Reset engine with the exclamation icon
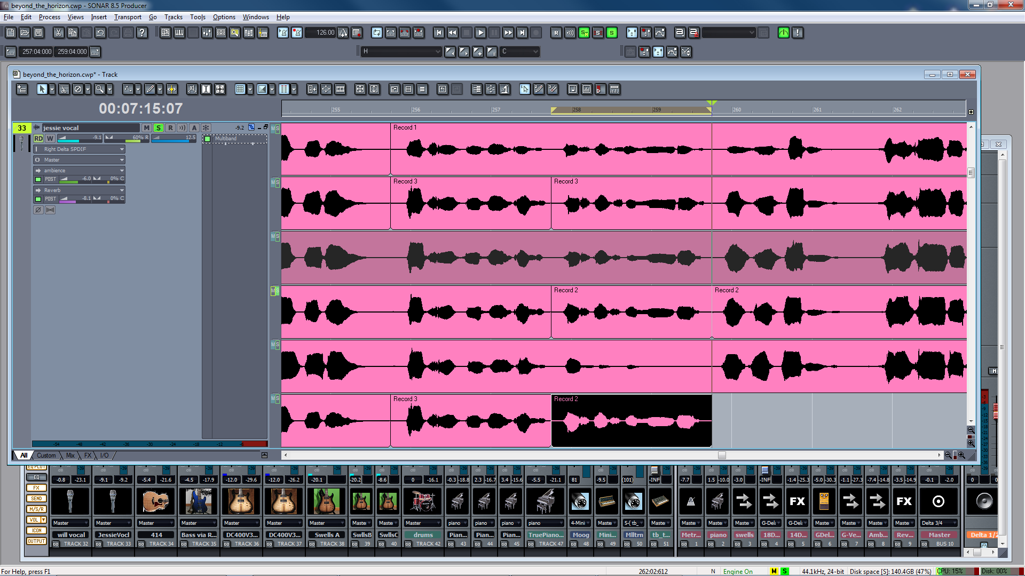The image size is (1025, 576). tap(798, 33)
